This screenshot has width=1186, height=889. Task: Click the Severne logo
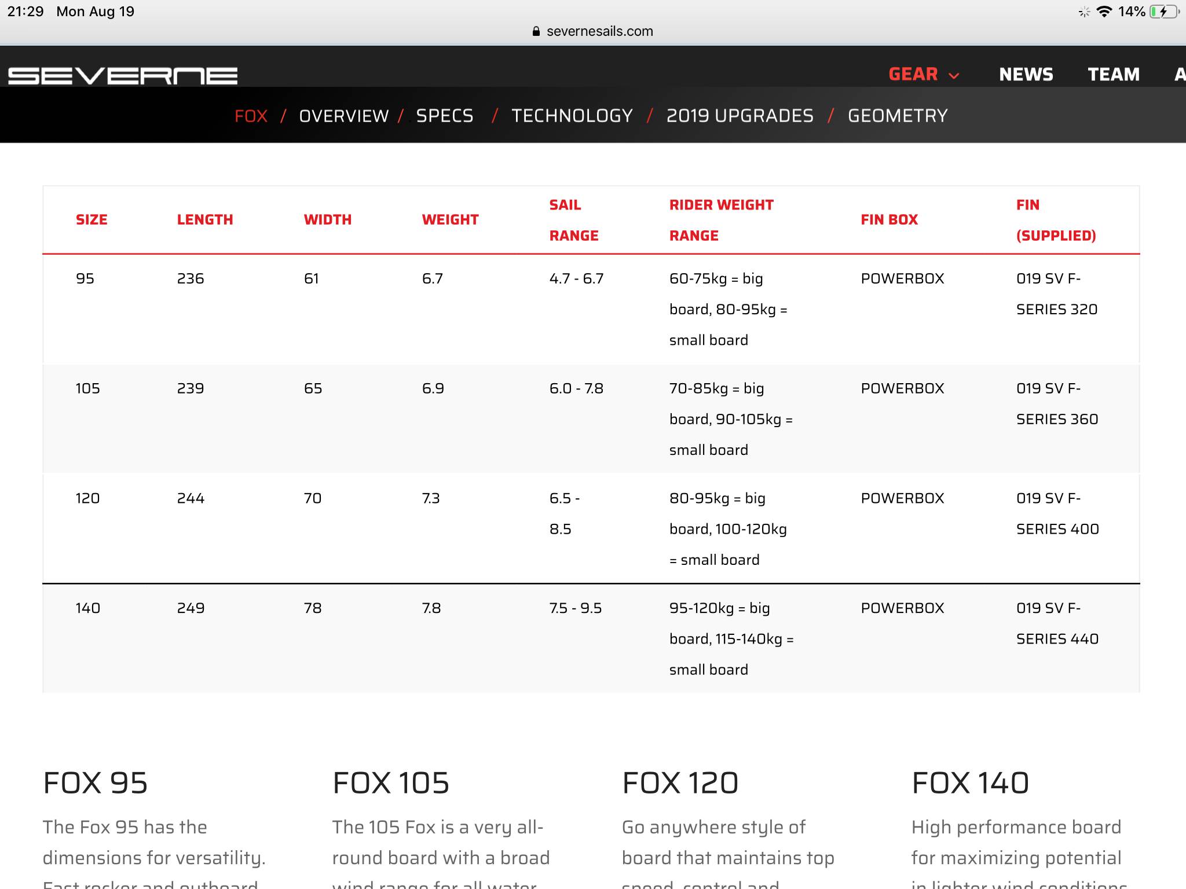pyautogui.click(x=123, y=76)
